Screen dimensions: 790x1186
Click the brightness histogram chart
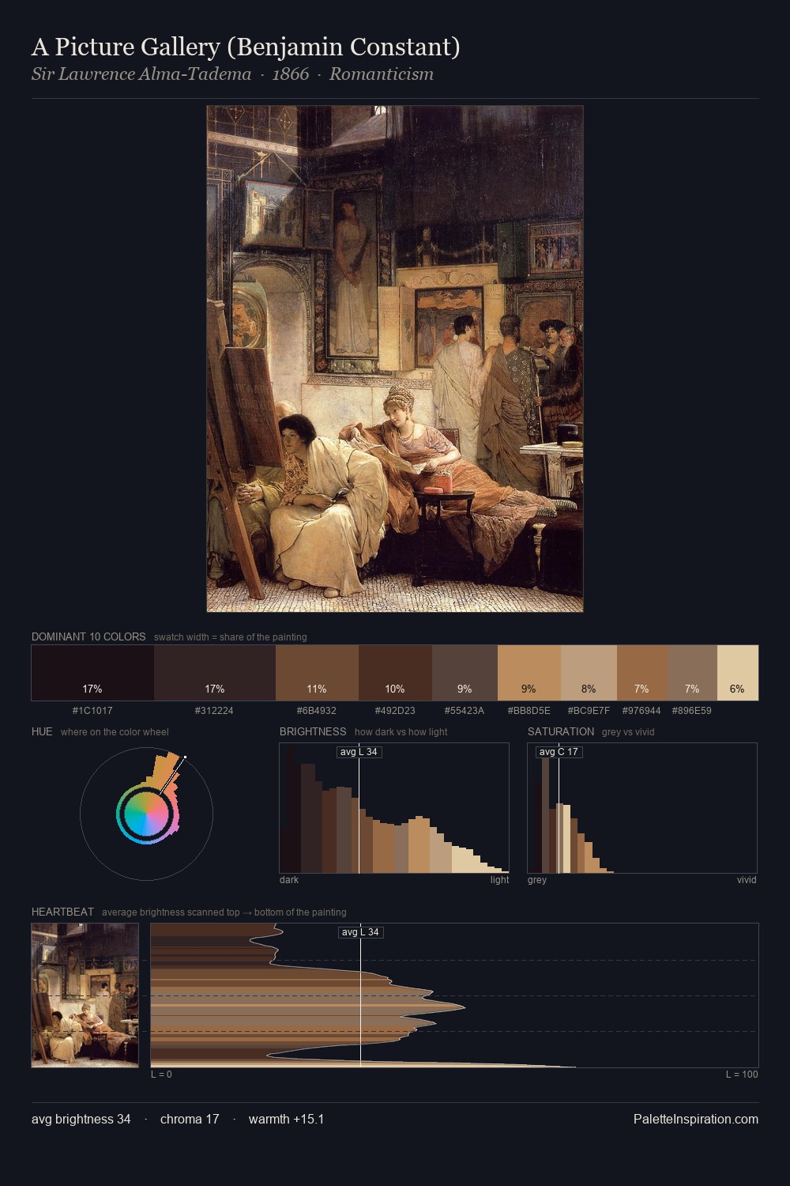click(x=394, y=808)
